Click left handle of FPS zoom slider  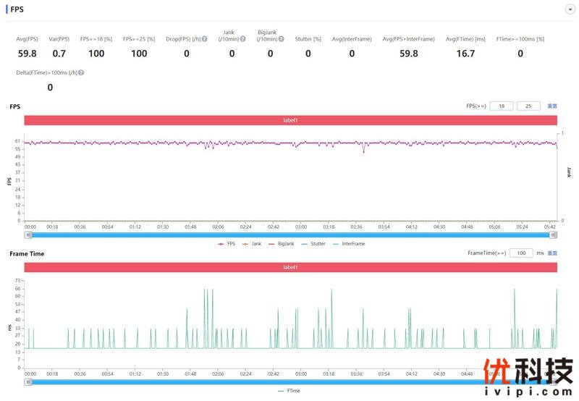click(x=28, y=235)
